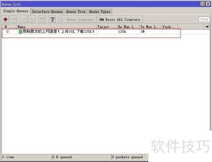This screenshot has height=162, width=212.
Task: Click the checkmark enable queue icon
Action: [x=24, y=20]
